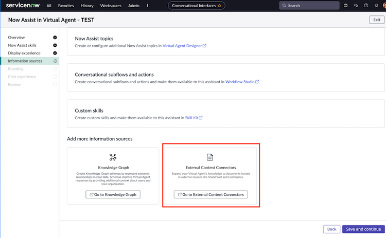
Task: Click the Exit button
Action: pyautogui.click(x=377, y=20)
